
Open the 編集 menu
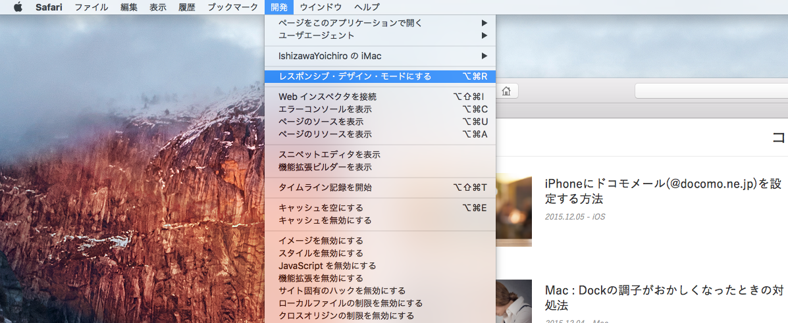pos(129,7)
